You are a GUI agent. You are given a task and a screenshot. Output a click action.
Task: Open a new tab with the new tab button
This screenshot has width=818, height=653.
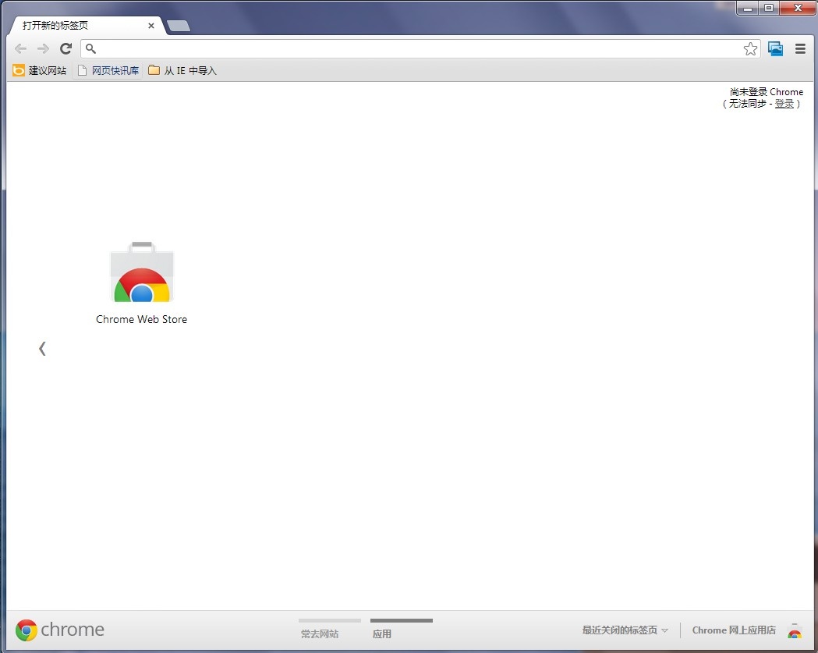coord(179,26)
